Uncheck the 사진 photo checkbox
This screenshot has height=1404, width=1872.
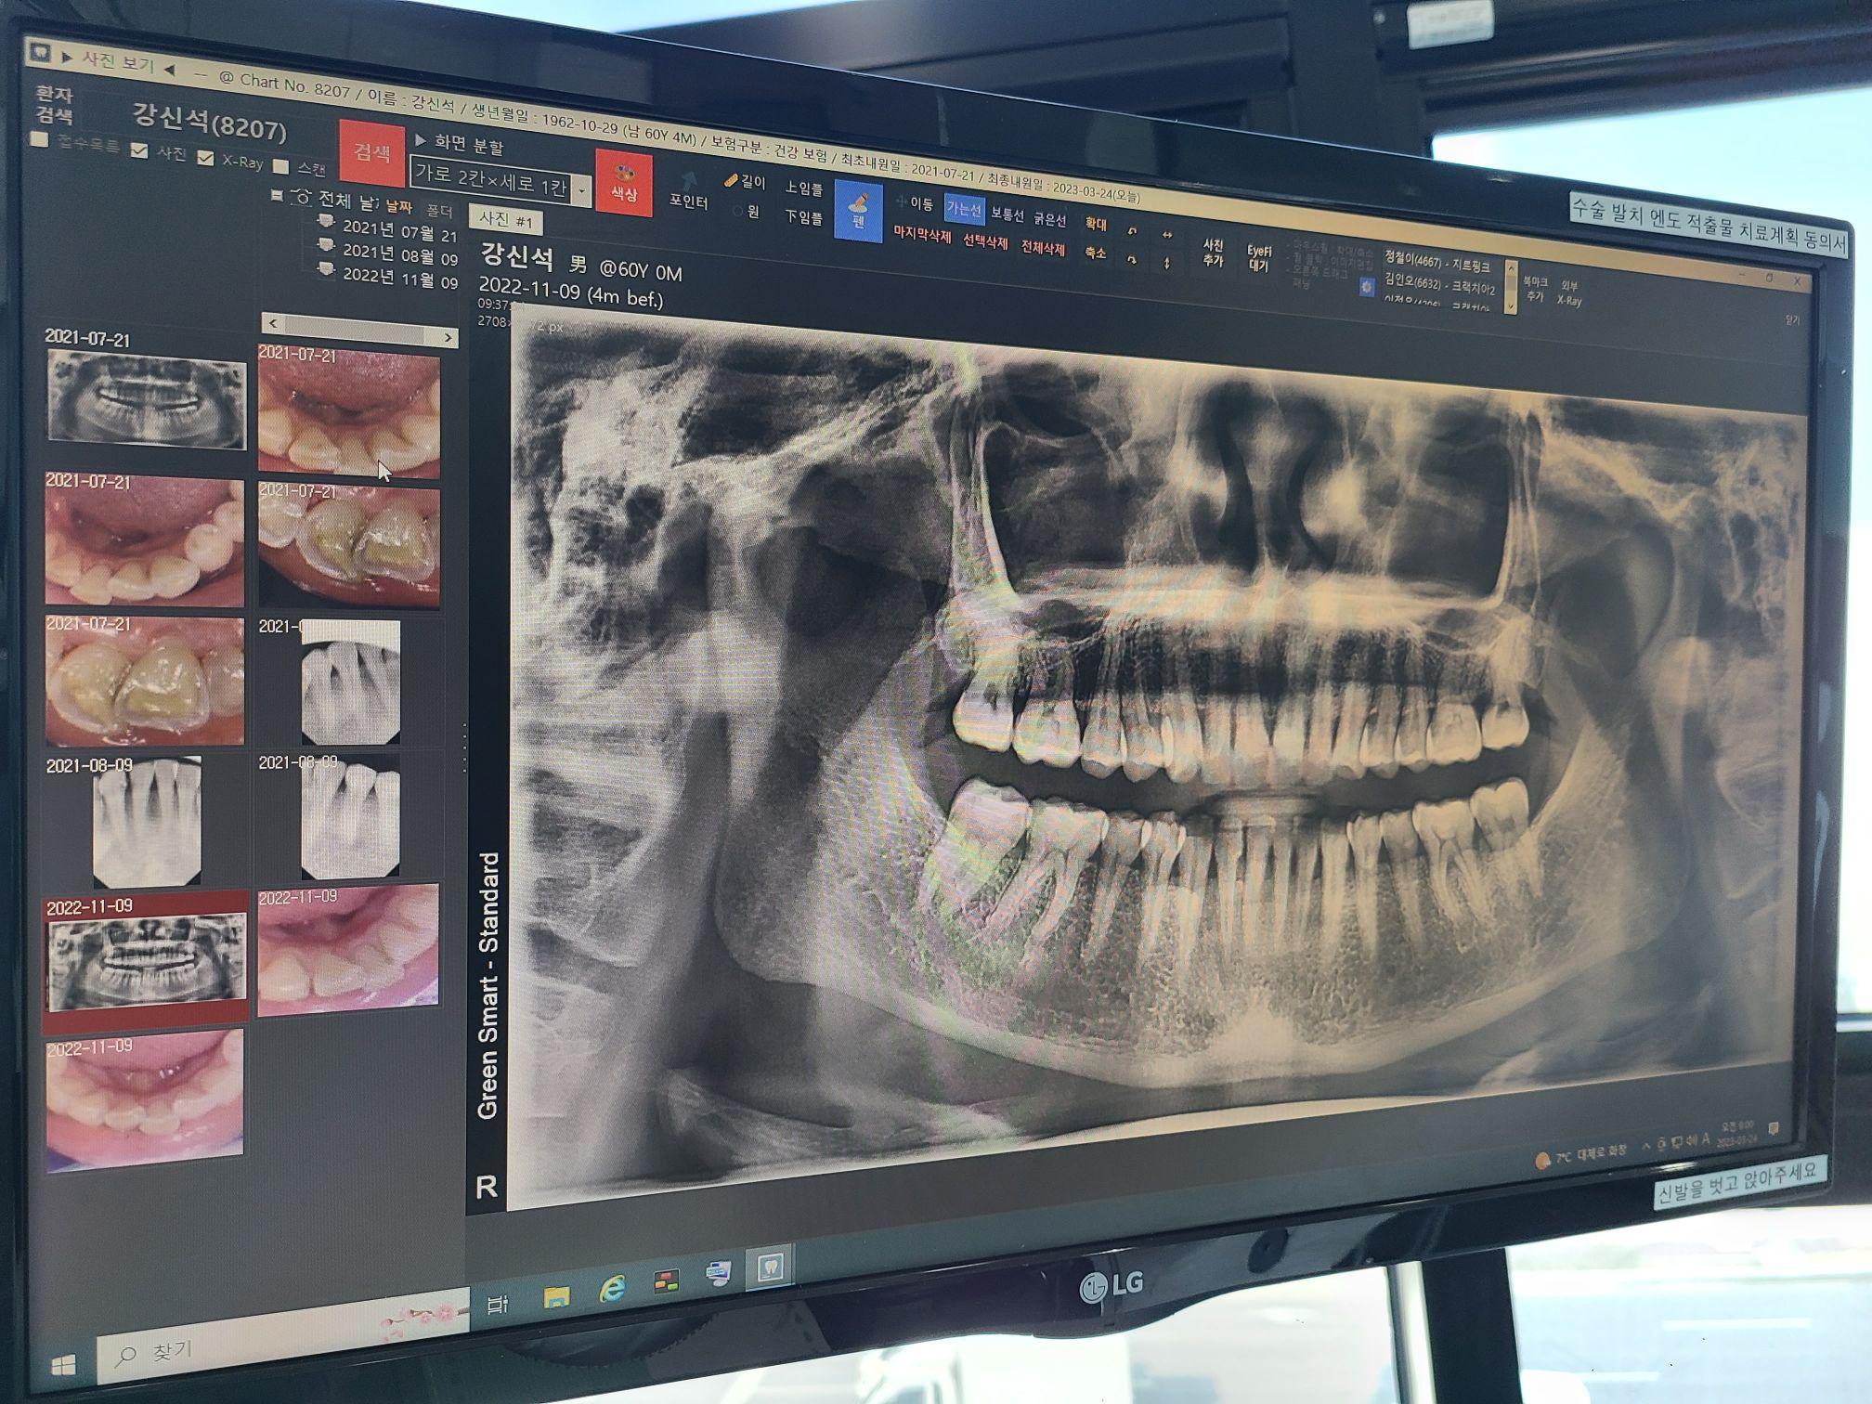[139, 149]
